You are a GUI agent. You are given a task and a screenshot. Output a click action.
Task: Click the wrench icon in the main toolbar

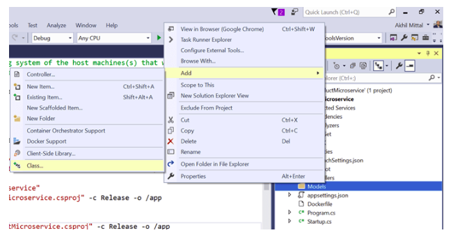coord(404,38)
